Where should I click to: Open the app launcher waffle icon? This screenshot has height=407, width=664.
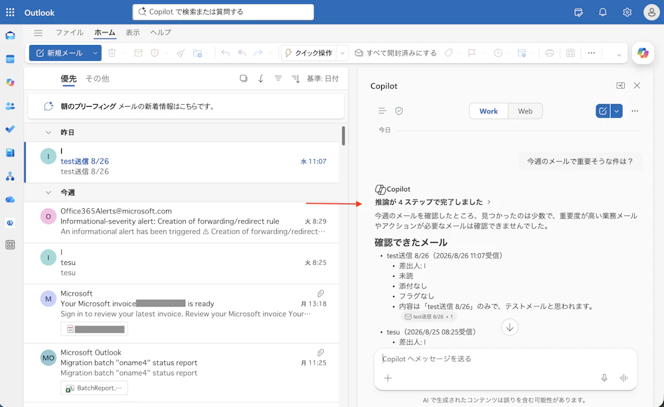(10, 12)
